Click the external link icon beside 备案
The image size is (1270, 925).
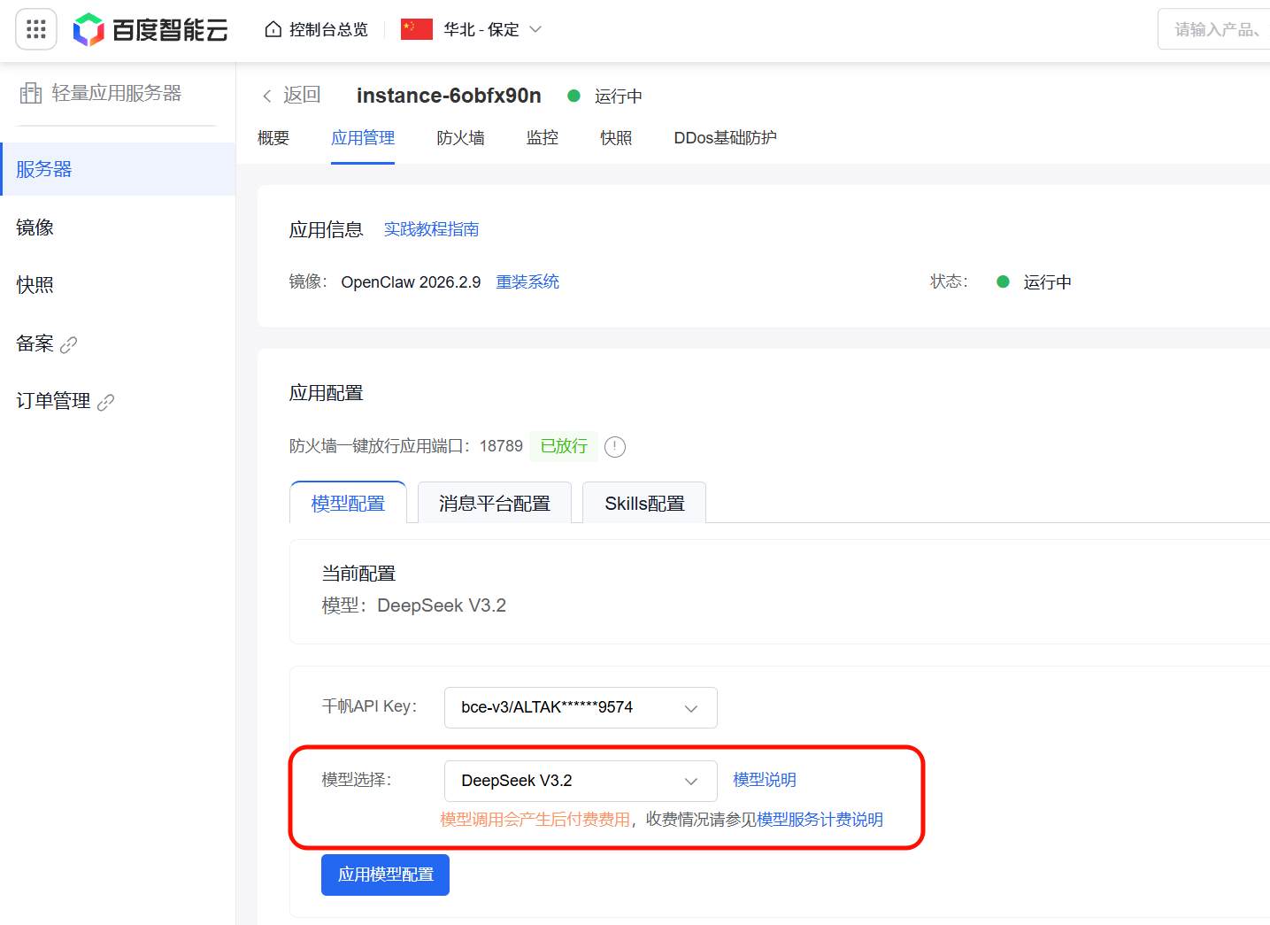pyautogui.click(x=69, y=344)
